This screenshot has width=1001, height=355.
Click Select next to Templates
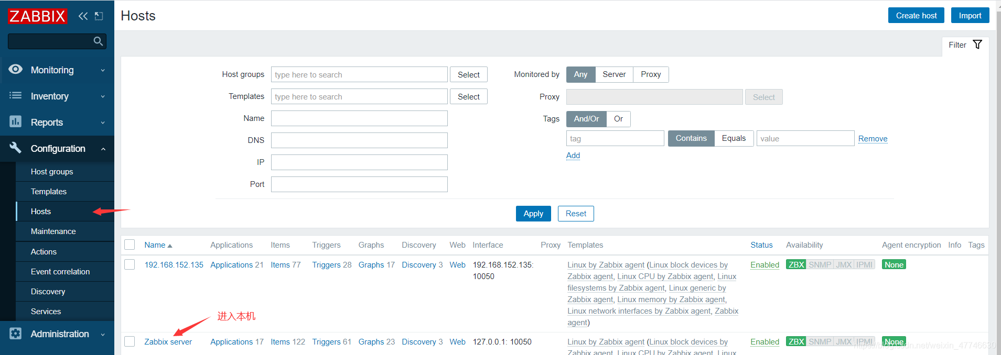pyautogui.click(x=469, y=96)
